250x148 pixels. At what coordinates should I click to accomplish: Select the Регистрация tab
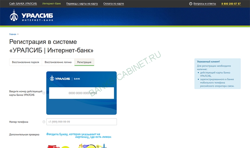coord(84,62)
